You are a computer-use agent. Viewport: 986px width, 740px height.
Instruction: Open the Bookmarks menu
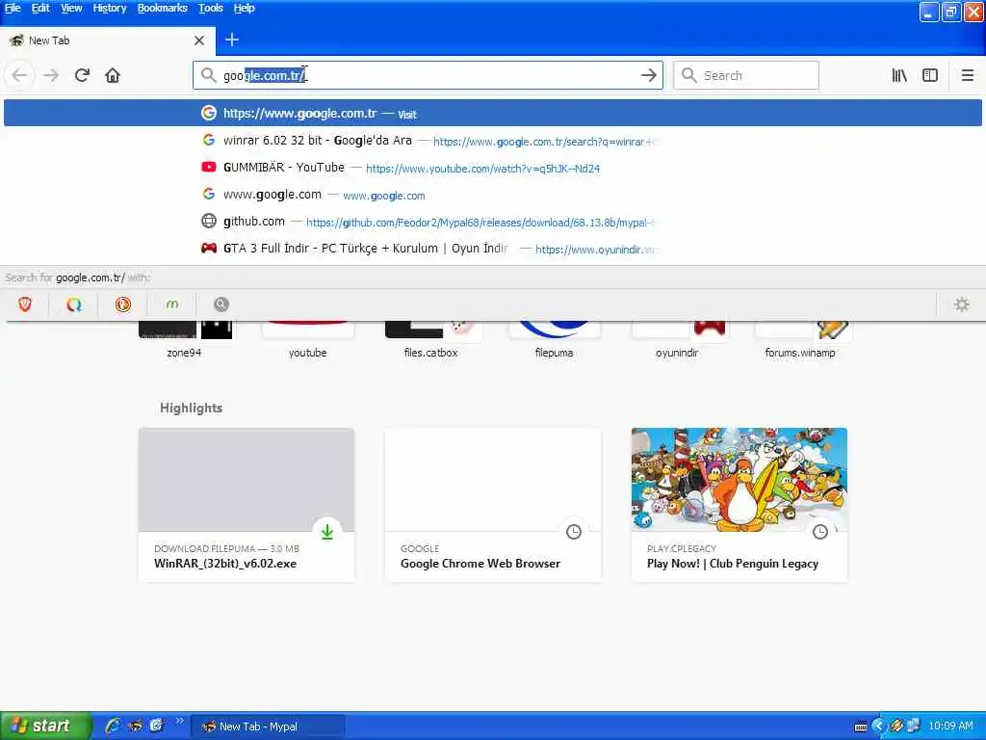(x=162, y=8)
